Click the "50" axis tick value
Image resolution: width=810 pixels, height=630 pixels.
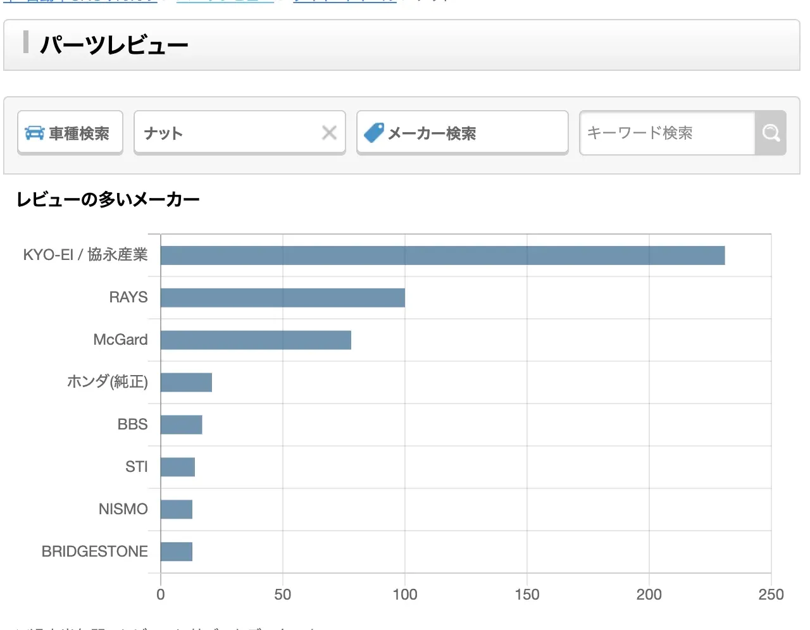(x=283, y=595)
